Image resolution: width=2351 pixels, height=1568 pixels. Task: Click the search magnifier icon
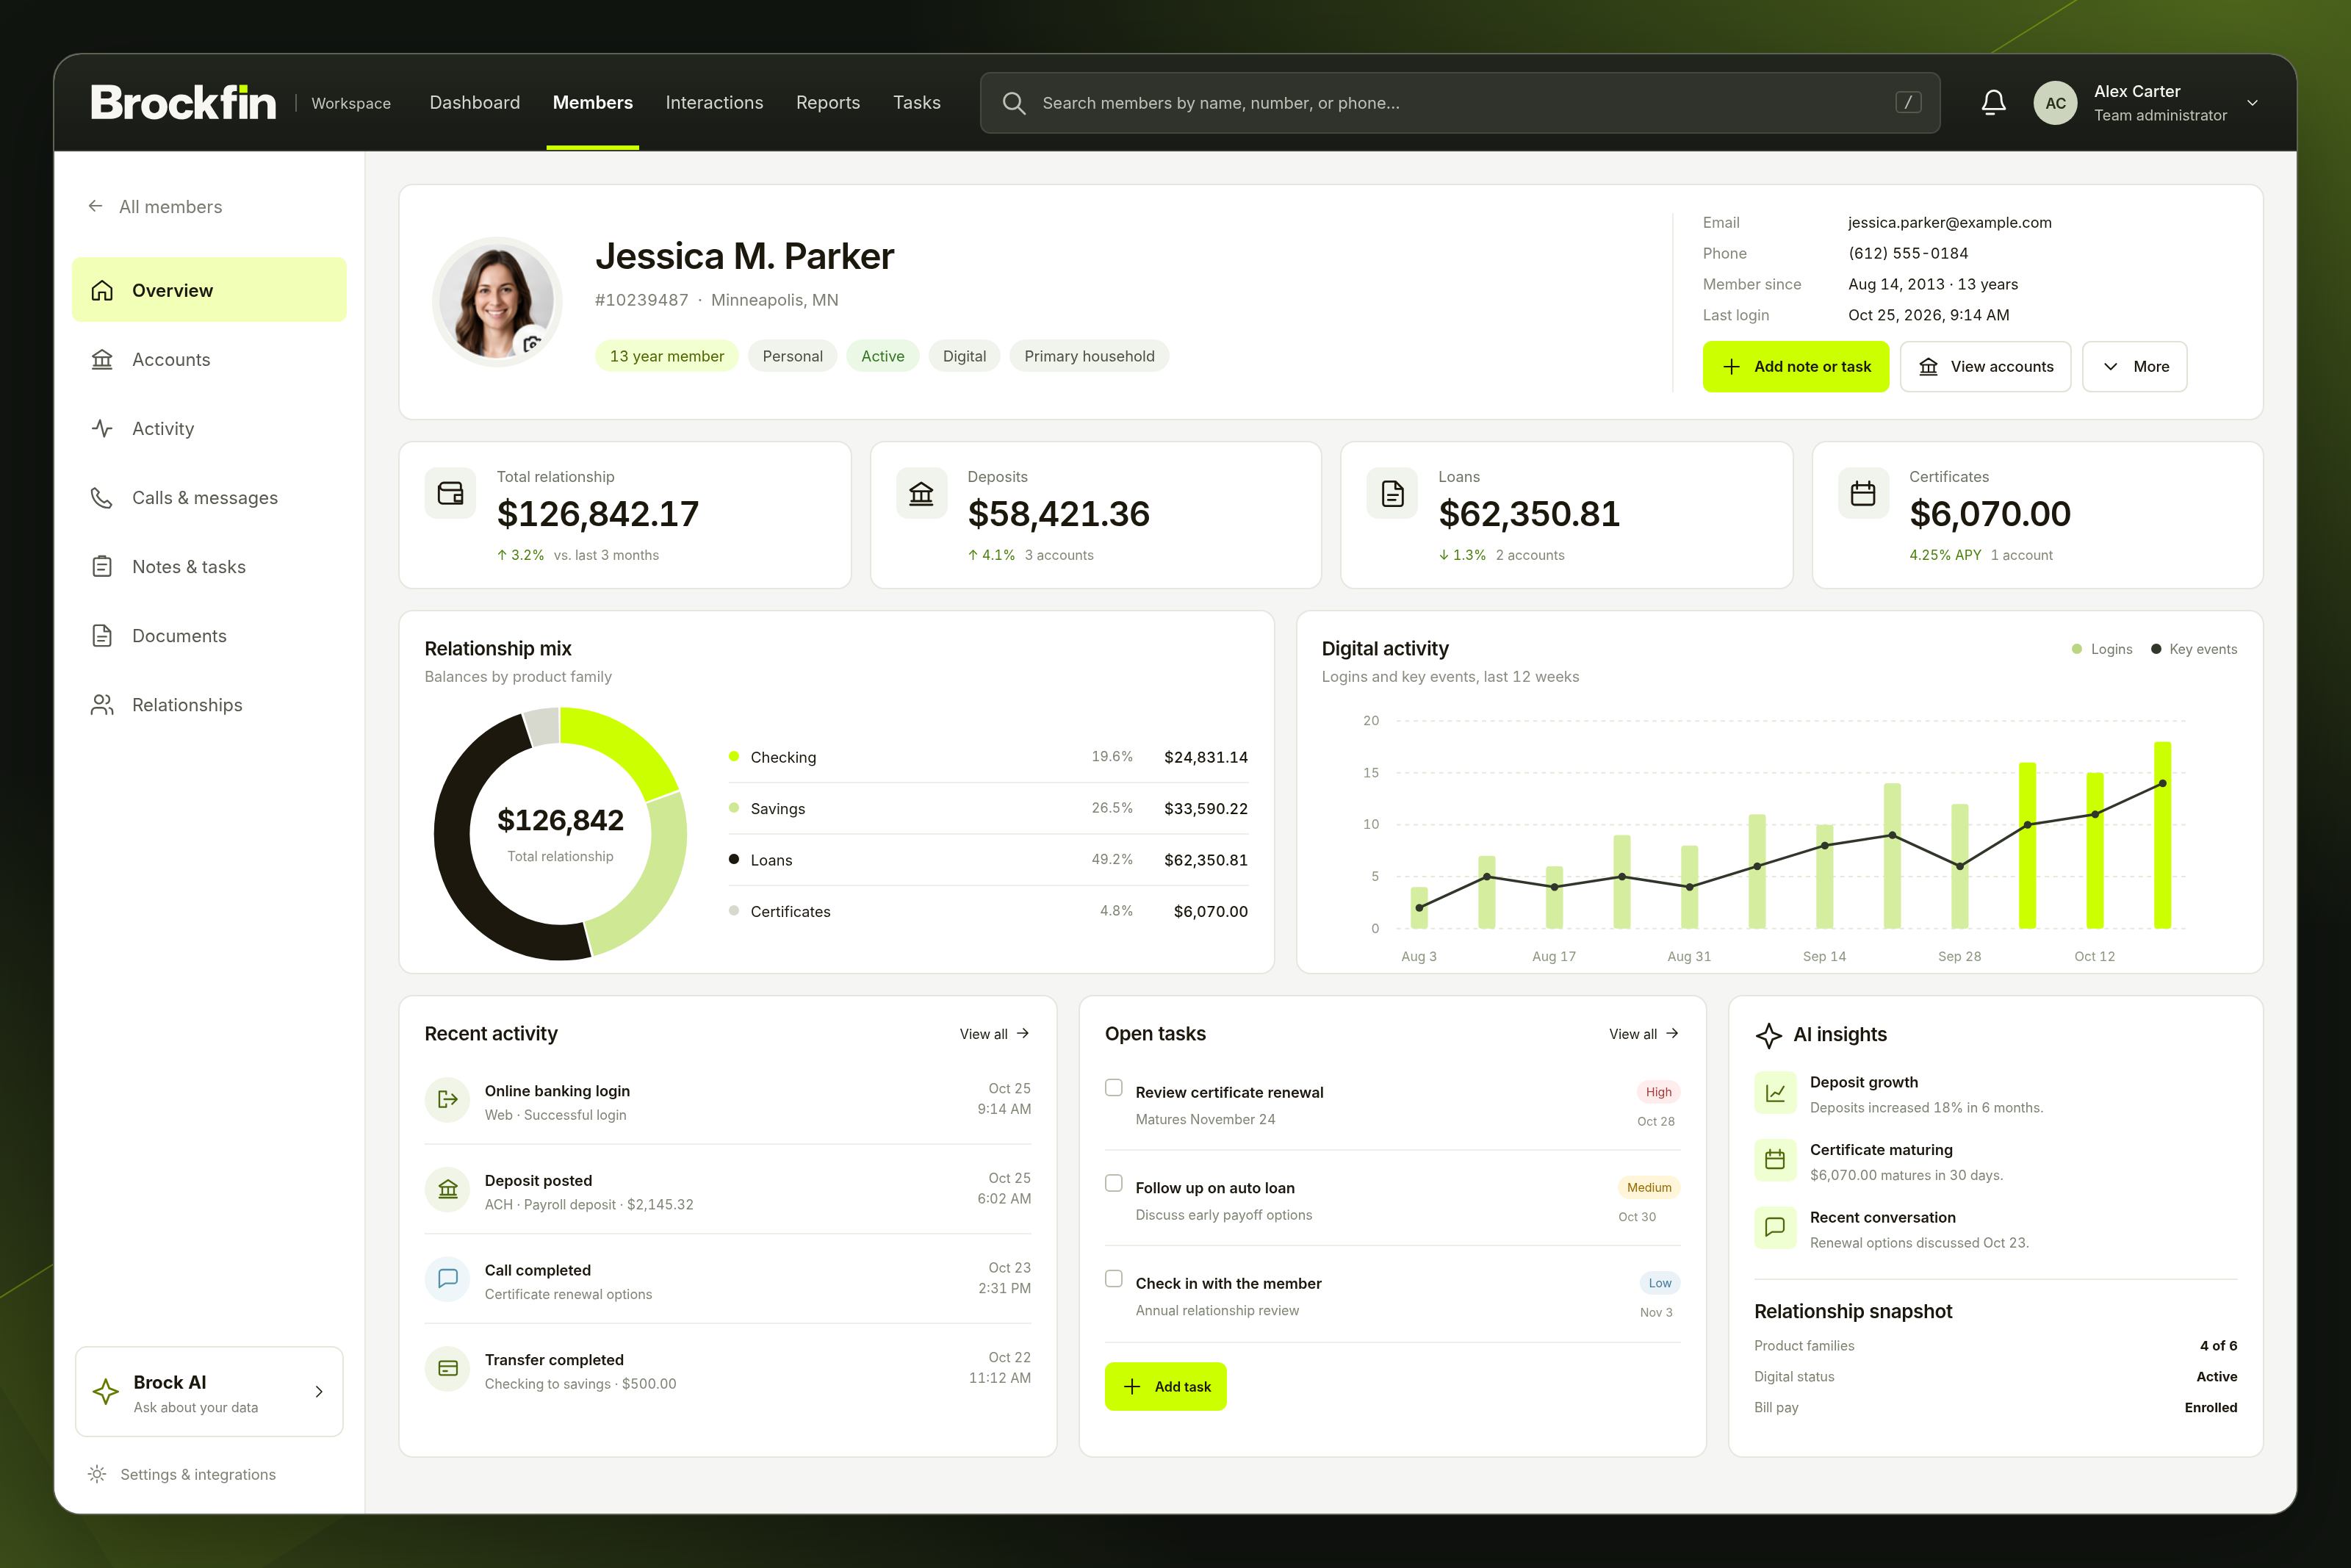click(1014, 102)
